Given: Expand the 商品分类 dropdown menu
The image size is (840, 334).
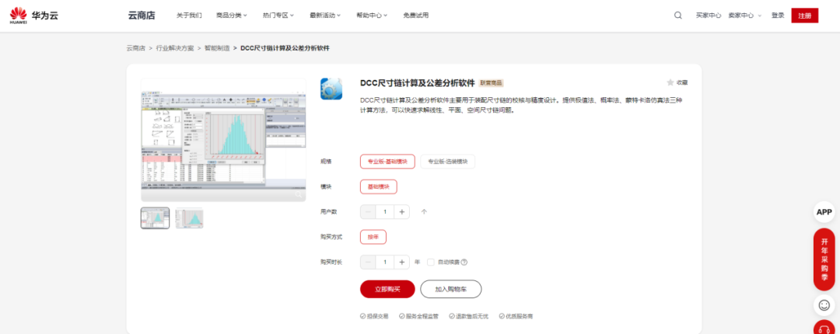Looking at the screenshot, I should click(232, 16).
